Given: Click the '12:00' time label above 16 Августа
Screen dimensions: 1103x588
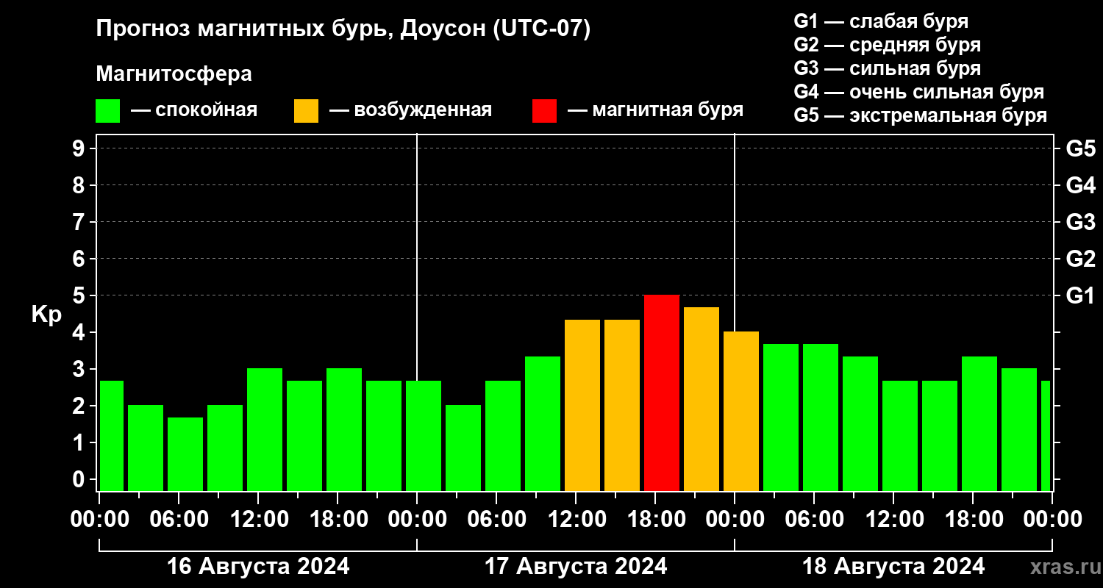Looking at the screenshot, I should 258,519.
